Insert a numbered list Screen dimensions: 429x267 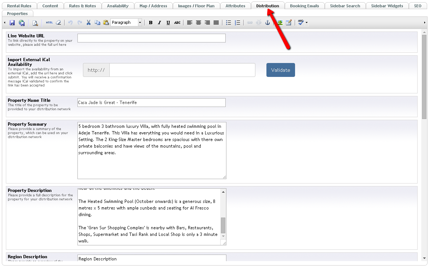pyautogui.click(x=237, y=23)
